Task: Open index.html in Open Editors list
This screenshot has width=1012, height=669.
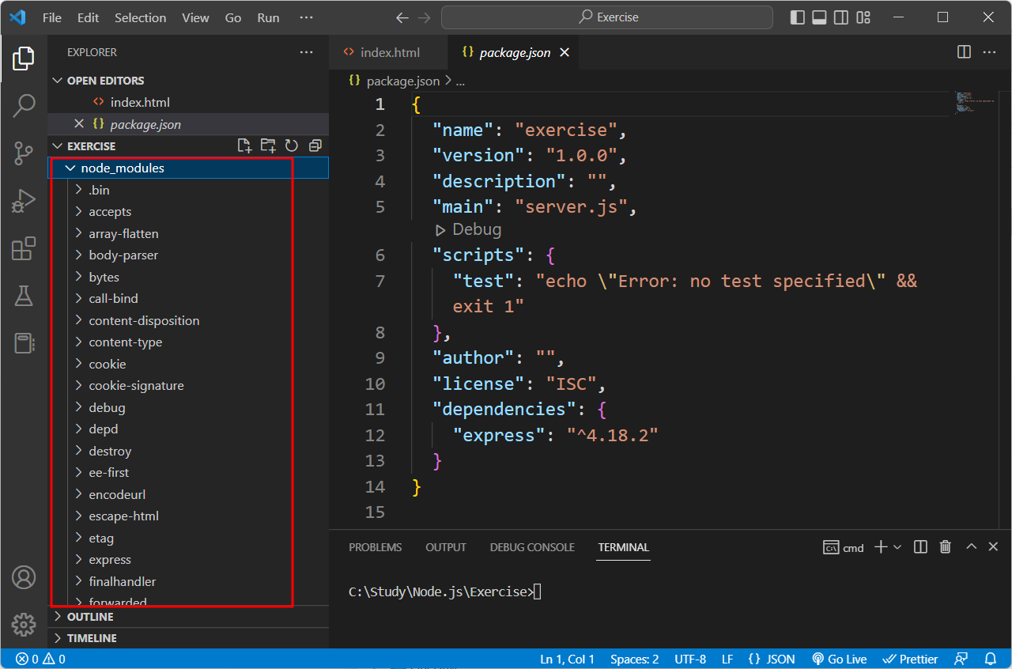Action: (x=188, y=102)
